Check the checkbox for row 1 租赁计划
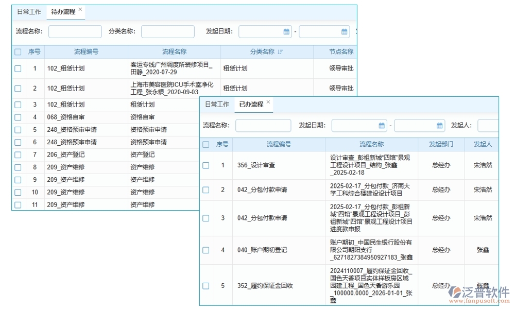 18,68
